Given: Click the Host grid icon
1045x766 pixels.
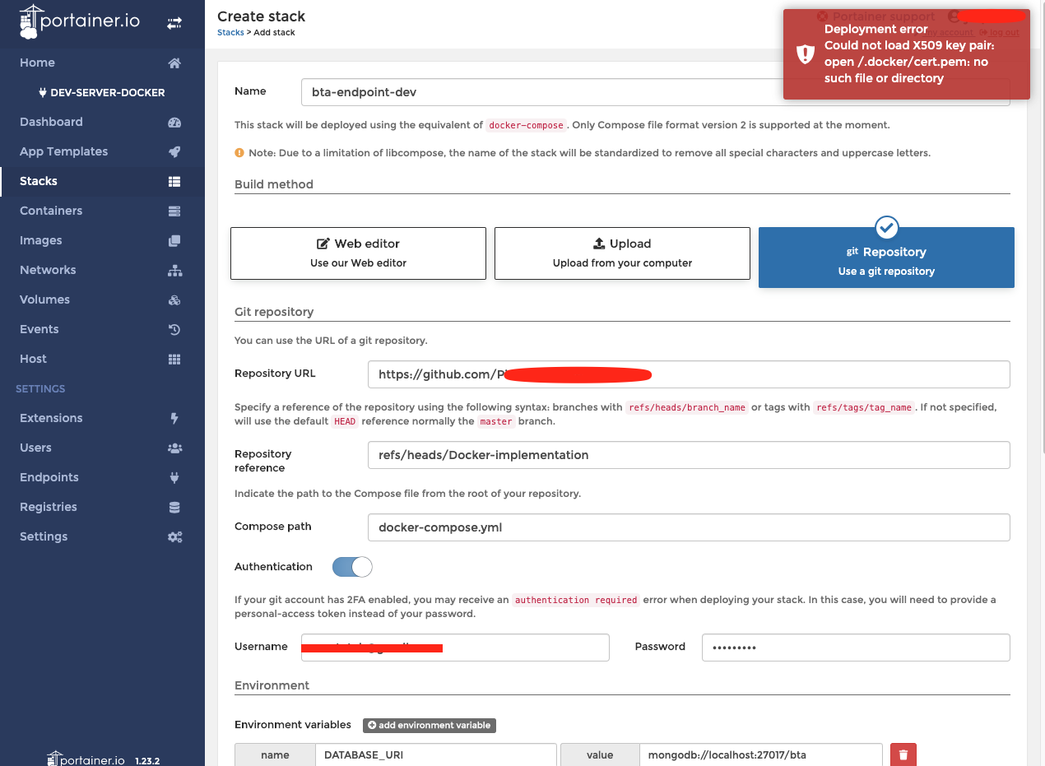Looking at the screenshot, I should pyautogui.click(x=174, y=359).
